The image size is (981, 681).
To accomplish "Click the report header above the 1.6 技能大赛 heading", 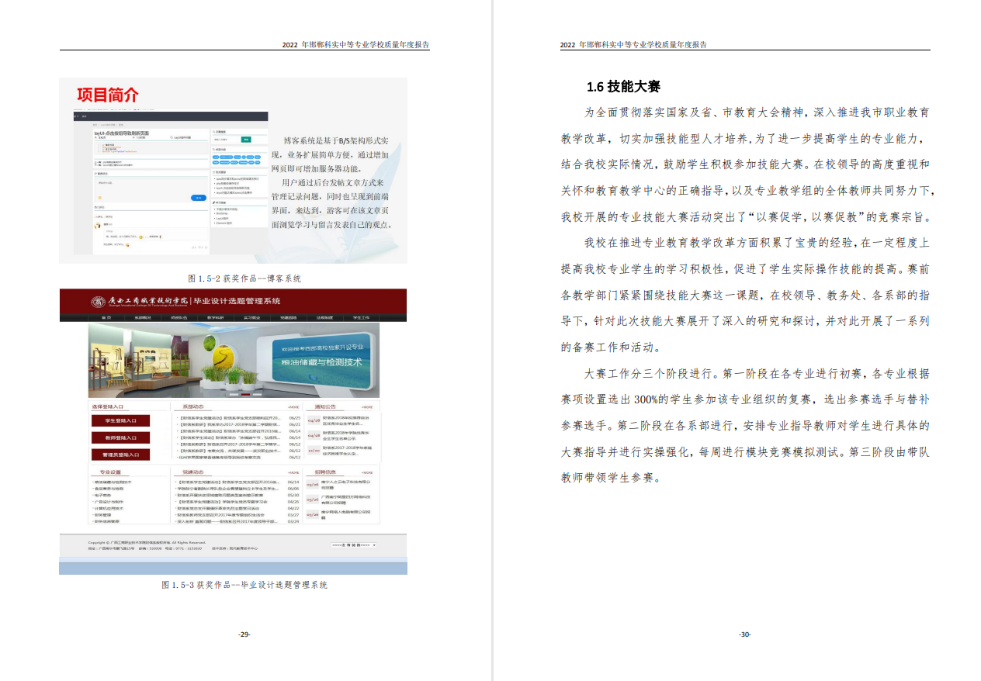I will (633, 45).
